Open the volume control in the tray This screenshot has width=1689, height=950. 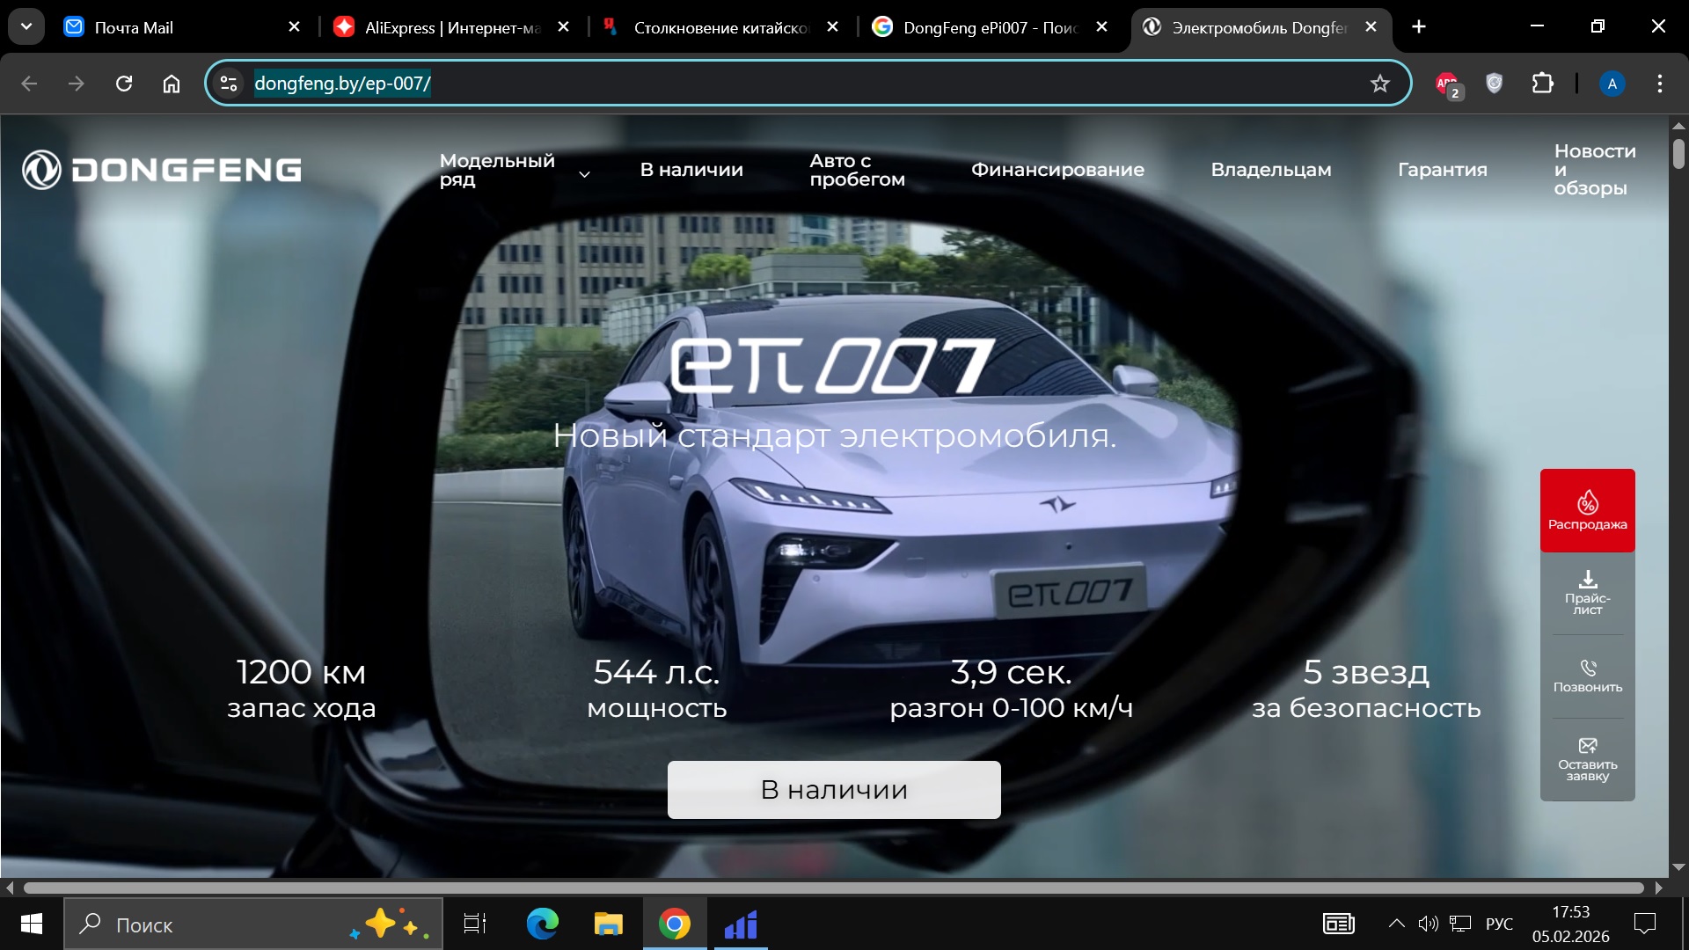point(1428,924)
